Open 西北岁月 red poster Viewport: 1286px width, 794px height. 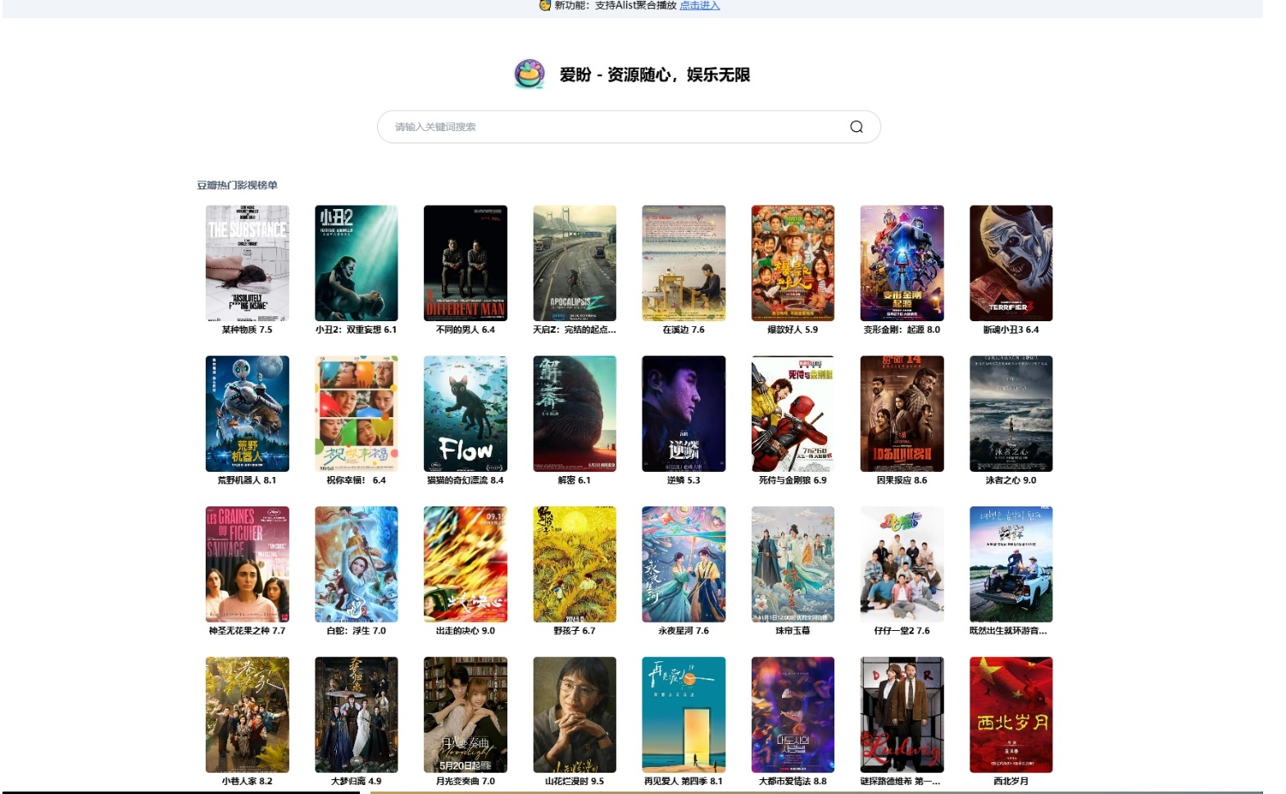pyautogui.click(x=1011, y=715)
